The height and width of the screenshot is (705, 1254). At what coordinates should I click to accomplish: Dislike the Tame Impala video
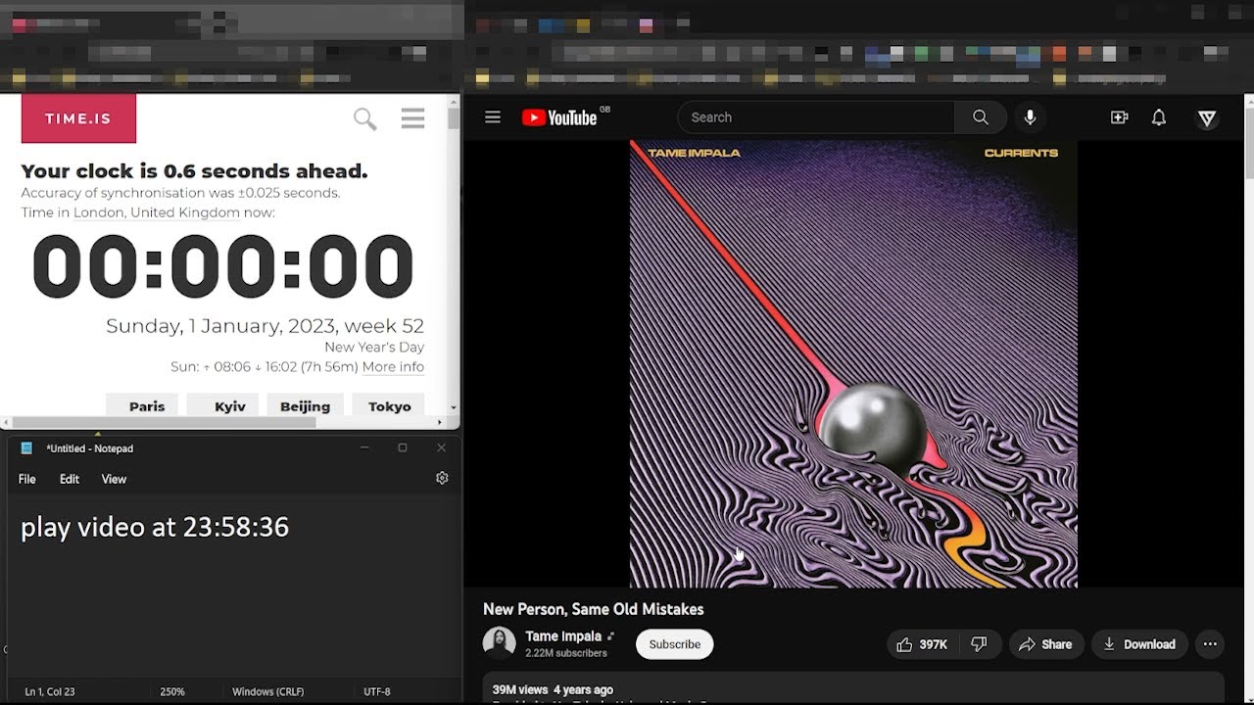(979, 644)
